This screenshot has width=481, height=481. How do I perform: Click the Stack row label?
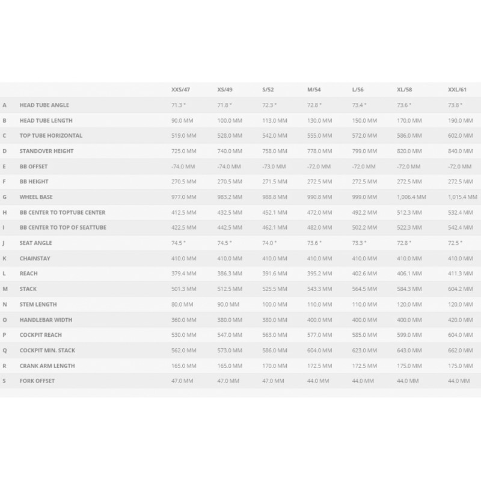pyautogui.click(x=28, y=289)
